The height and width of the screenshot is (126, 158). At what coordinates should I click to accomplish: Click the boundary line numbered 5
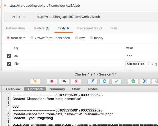coord(58,110)
